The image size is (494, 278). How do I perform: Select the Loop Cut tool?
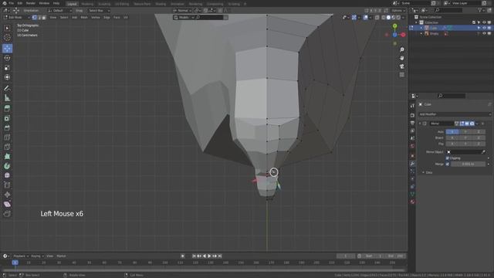7,137
